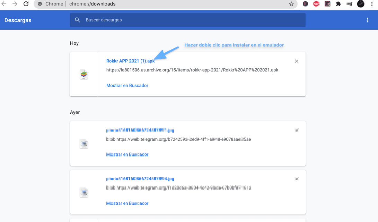Click the Rokkr APK file icon
378x222 pixels.
83,75
